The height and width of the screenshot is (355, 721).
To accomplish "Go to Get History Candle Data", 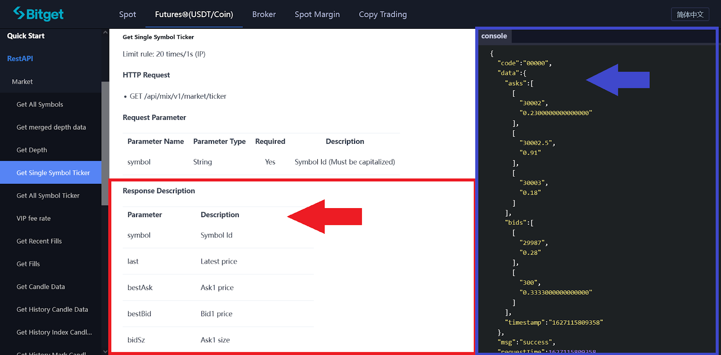I will click(52, 309).
